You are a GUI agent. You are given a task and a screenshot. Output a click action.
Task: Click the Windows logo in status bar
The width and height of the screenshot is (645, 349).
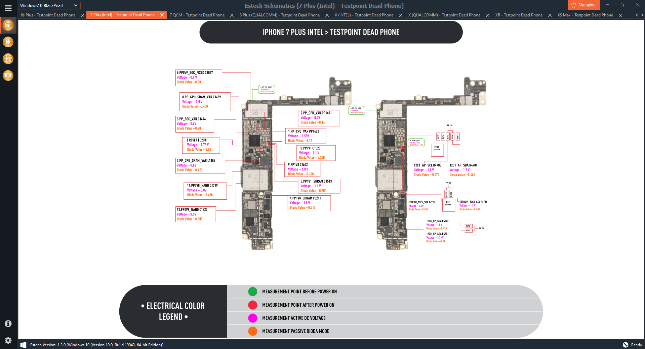click(x=23, y=345)
